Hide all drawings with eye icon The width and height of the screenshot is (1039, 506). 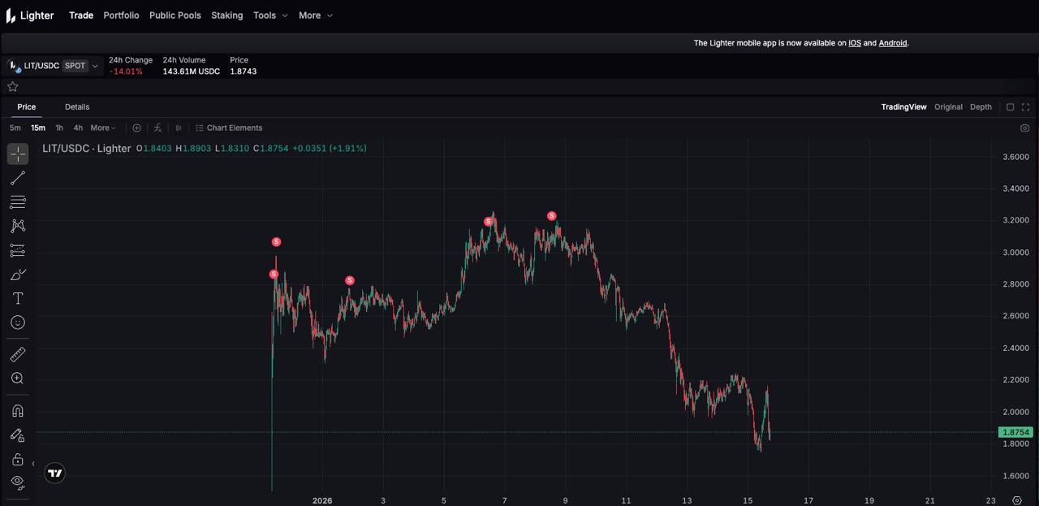tap(18, 482)
